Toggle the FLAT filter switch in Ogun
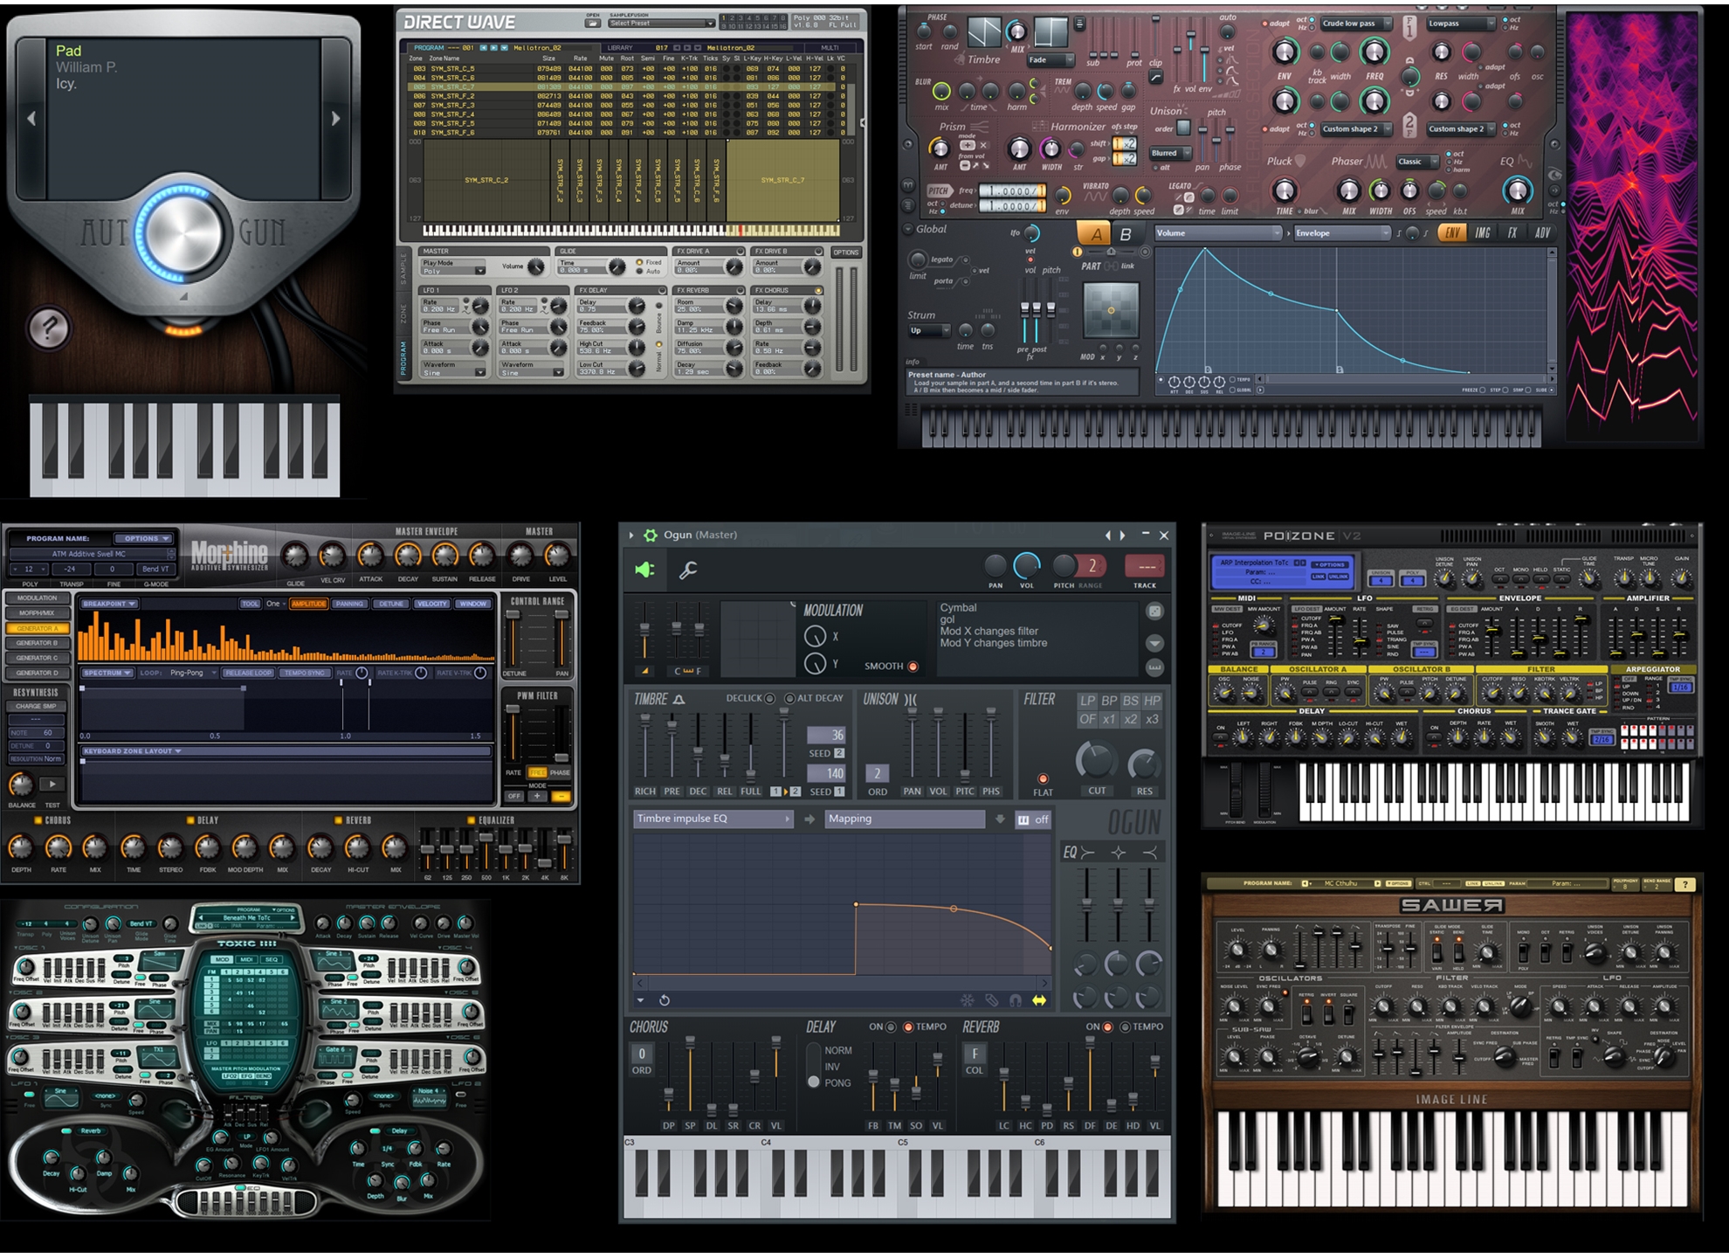The image size is (1729, 1258). coord(1043,778)
